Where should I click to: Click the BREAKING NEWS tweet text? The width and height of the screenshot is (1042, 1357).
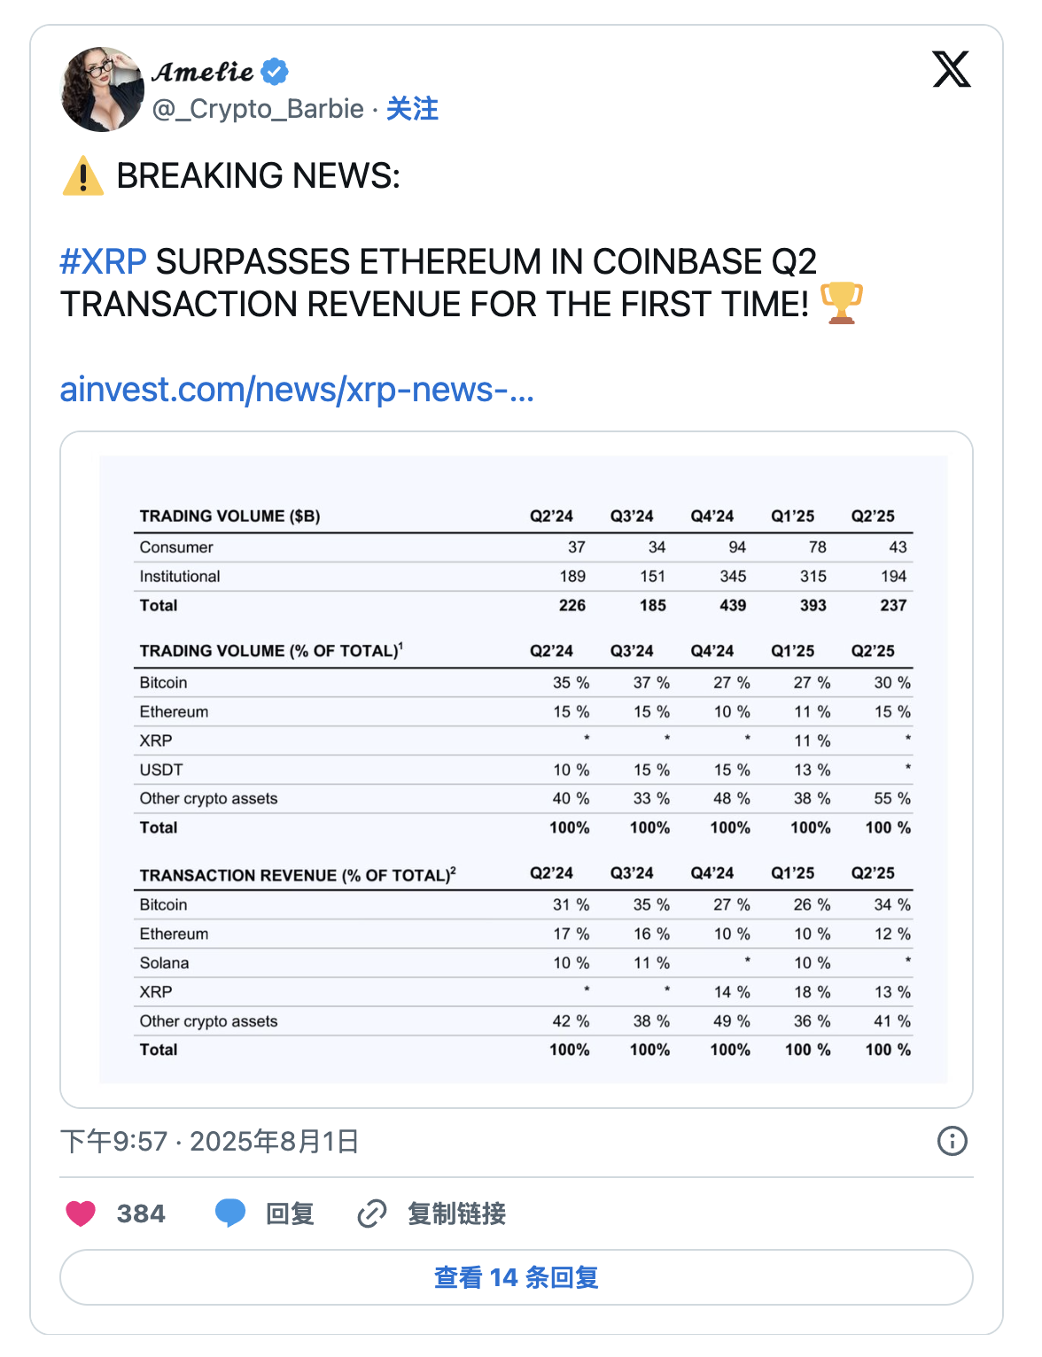point(258,176)
